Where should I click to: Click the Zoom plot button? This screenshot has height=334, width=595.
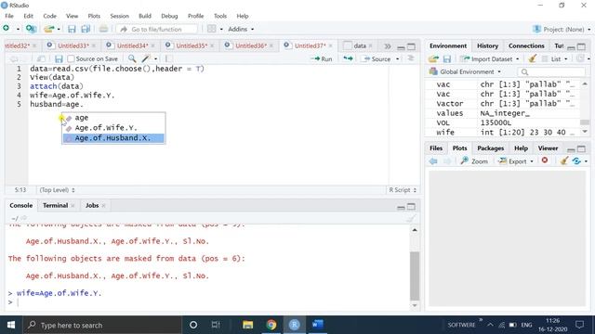[474, 161]
